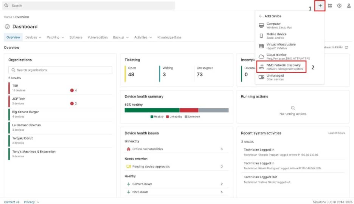Click the plus add icon in top bar
354x204 pixels.
point(320,6)
